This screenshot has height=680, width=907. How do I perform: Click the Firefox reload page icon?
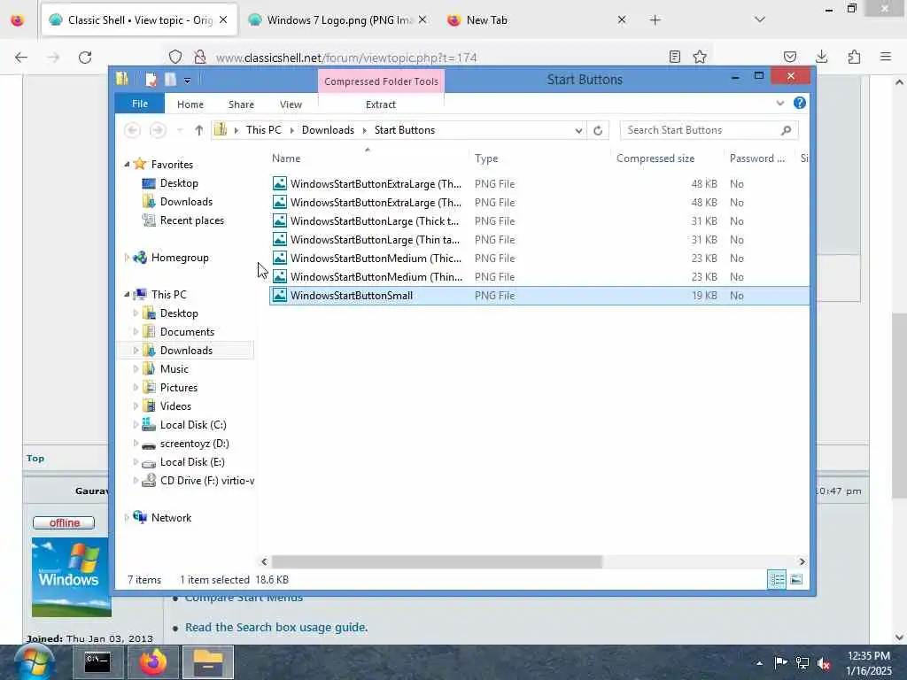(85, 58)
